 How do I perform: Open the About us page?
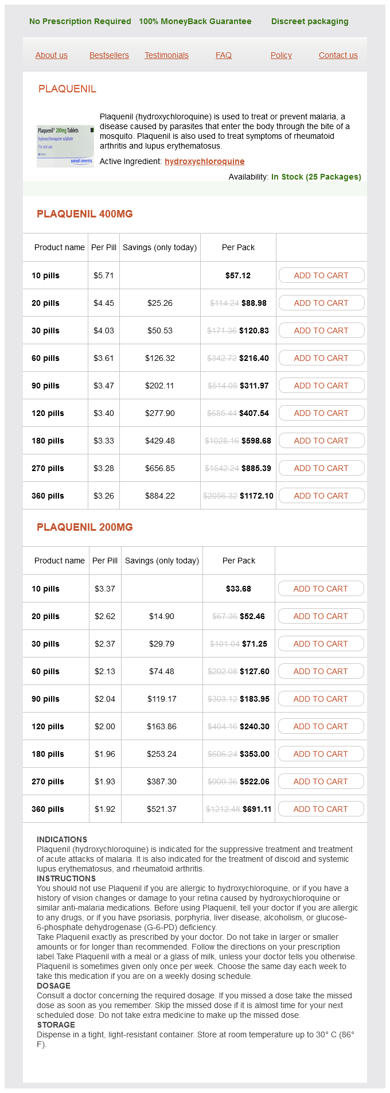coord(52,55)
